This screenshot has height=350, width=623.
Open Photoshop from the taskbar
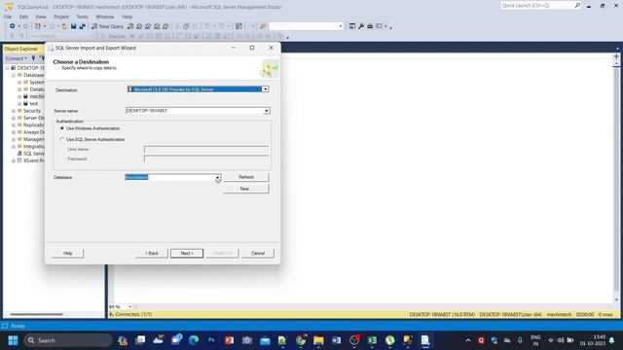[211, 340]
